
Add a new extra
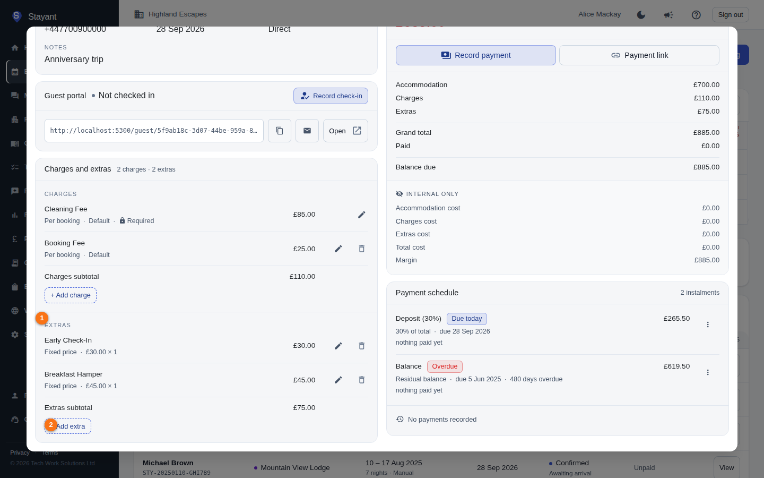[68, 426]
